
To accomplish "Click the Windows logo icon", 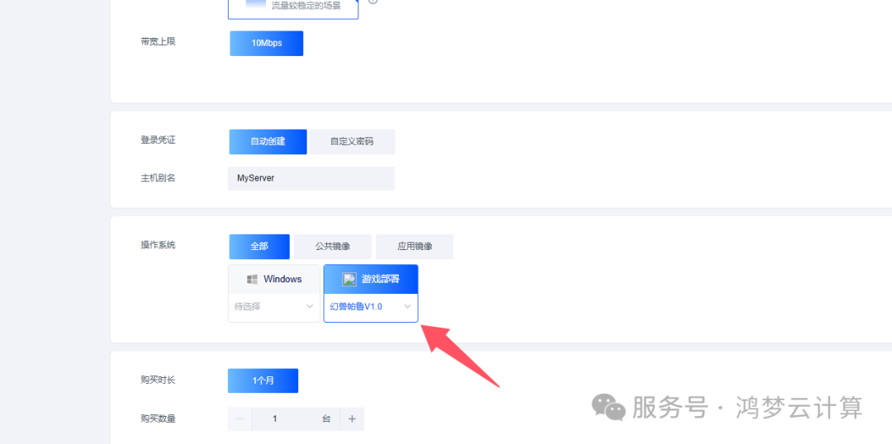I will click(252, 279).
